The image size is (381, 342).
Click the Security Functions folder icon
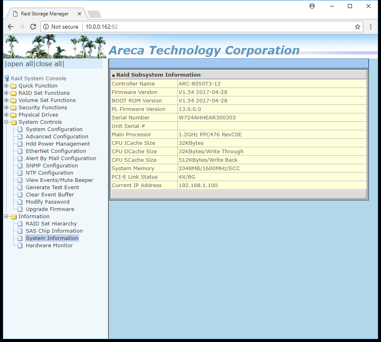coord(14,108)
